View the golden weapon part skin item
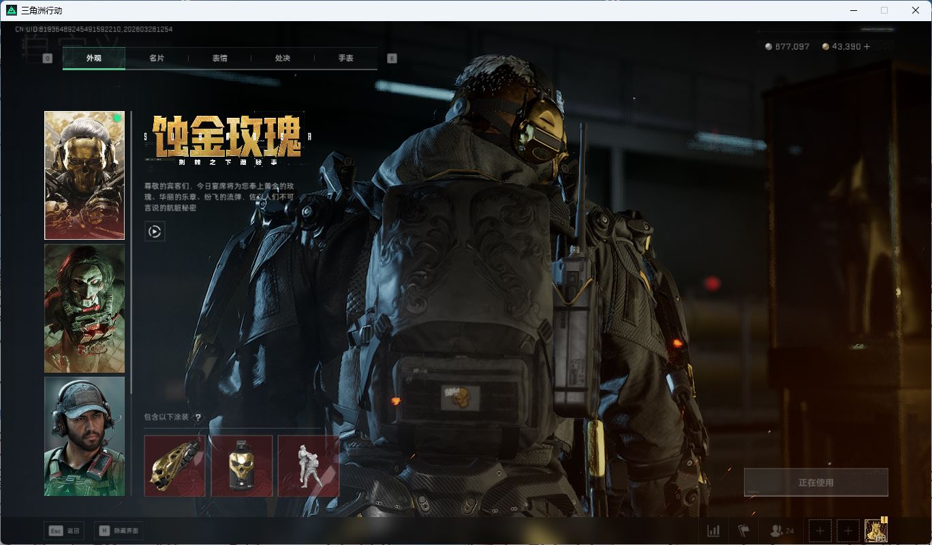The width and height of the screenshot is (932, 545). pyautogui.click(x=174, y=466)
